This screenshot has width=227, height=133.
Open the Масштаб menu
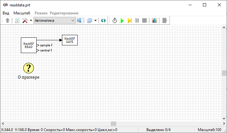[x=22, y=13]
